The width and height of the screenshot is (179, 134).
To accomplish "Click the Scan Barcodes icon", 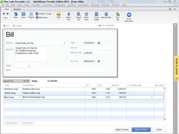I will 129,15.
